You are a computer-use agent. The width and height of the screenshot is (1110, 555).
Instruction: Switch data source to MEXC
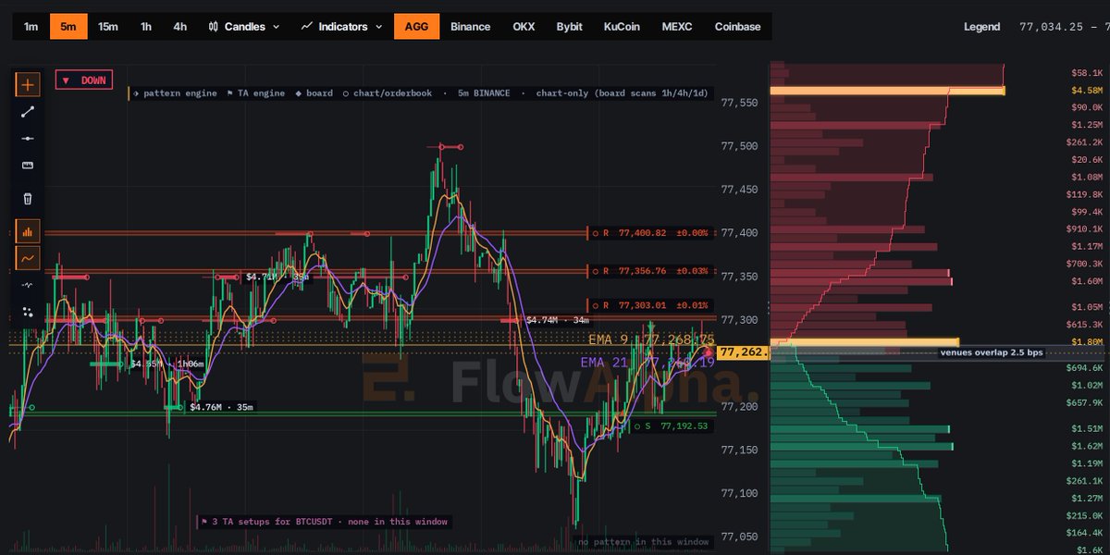click(678, 27)
